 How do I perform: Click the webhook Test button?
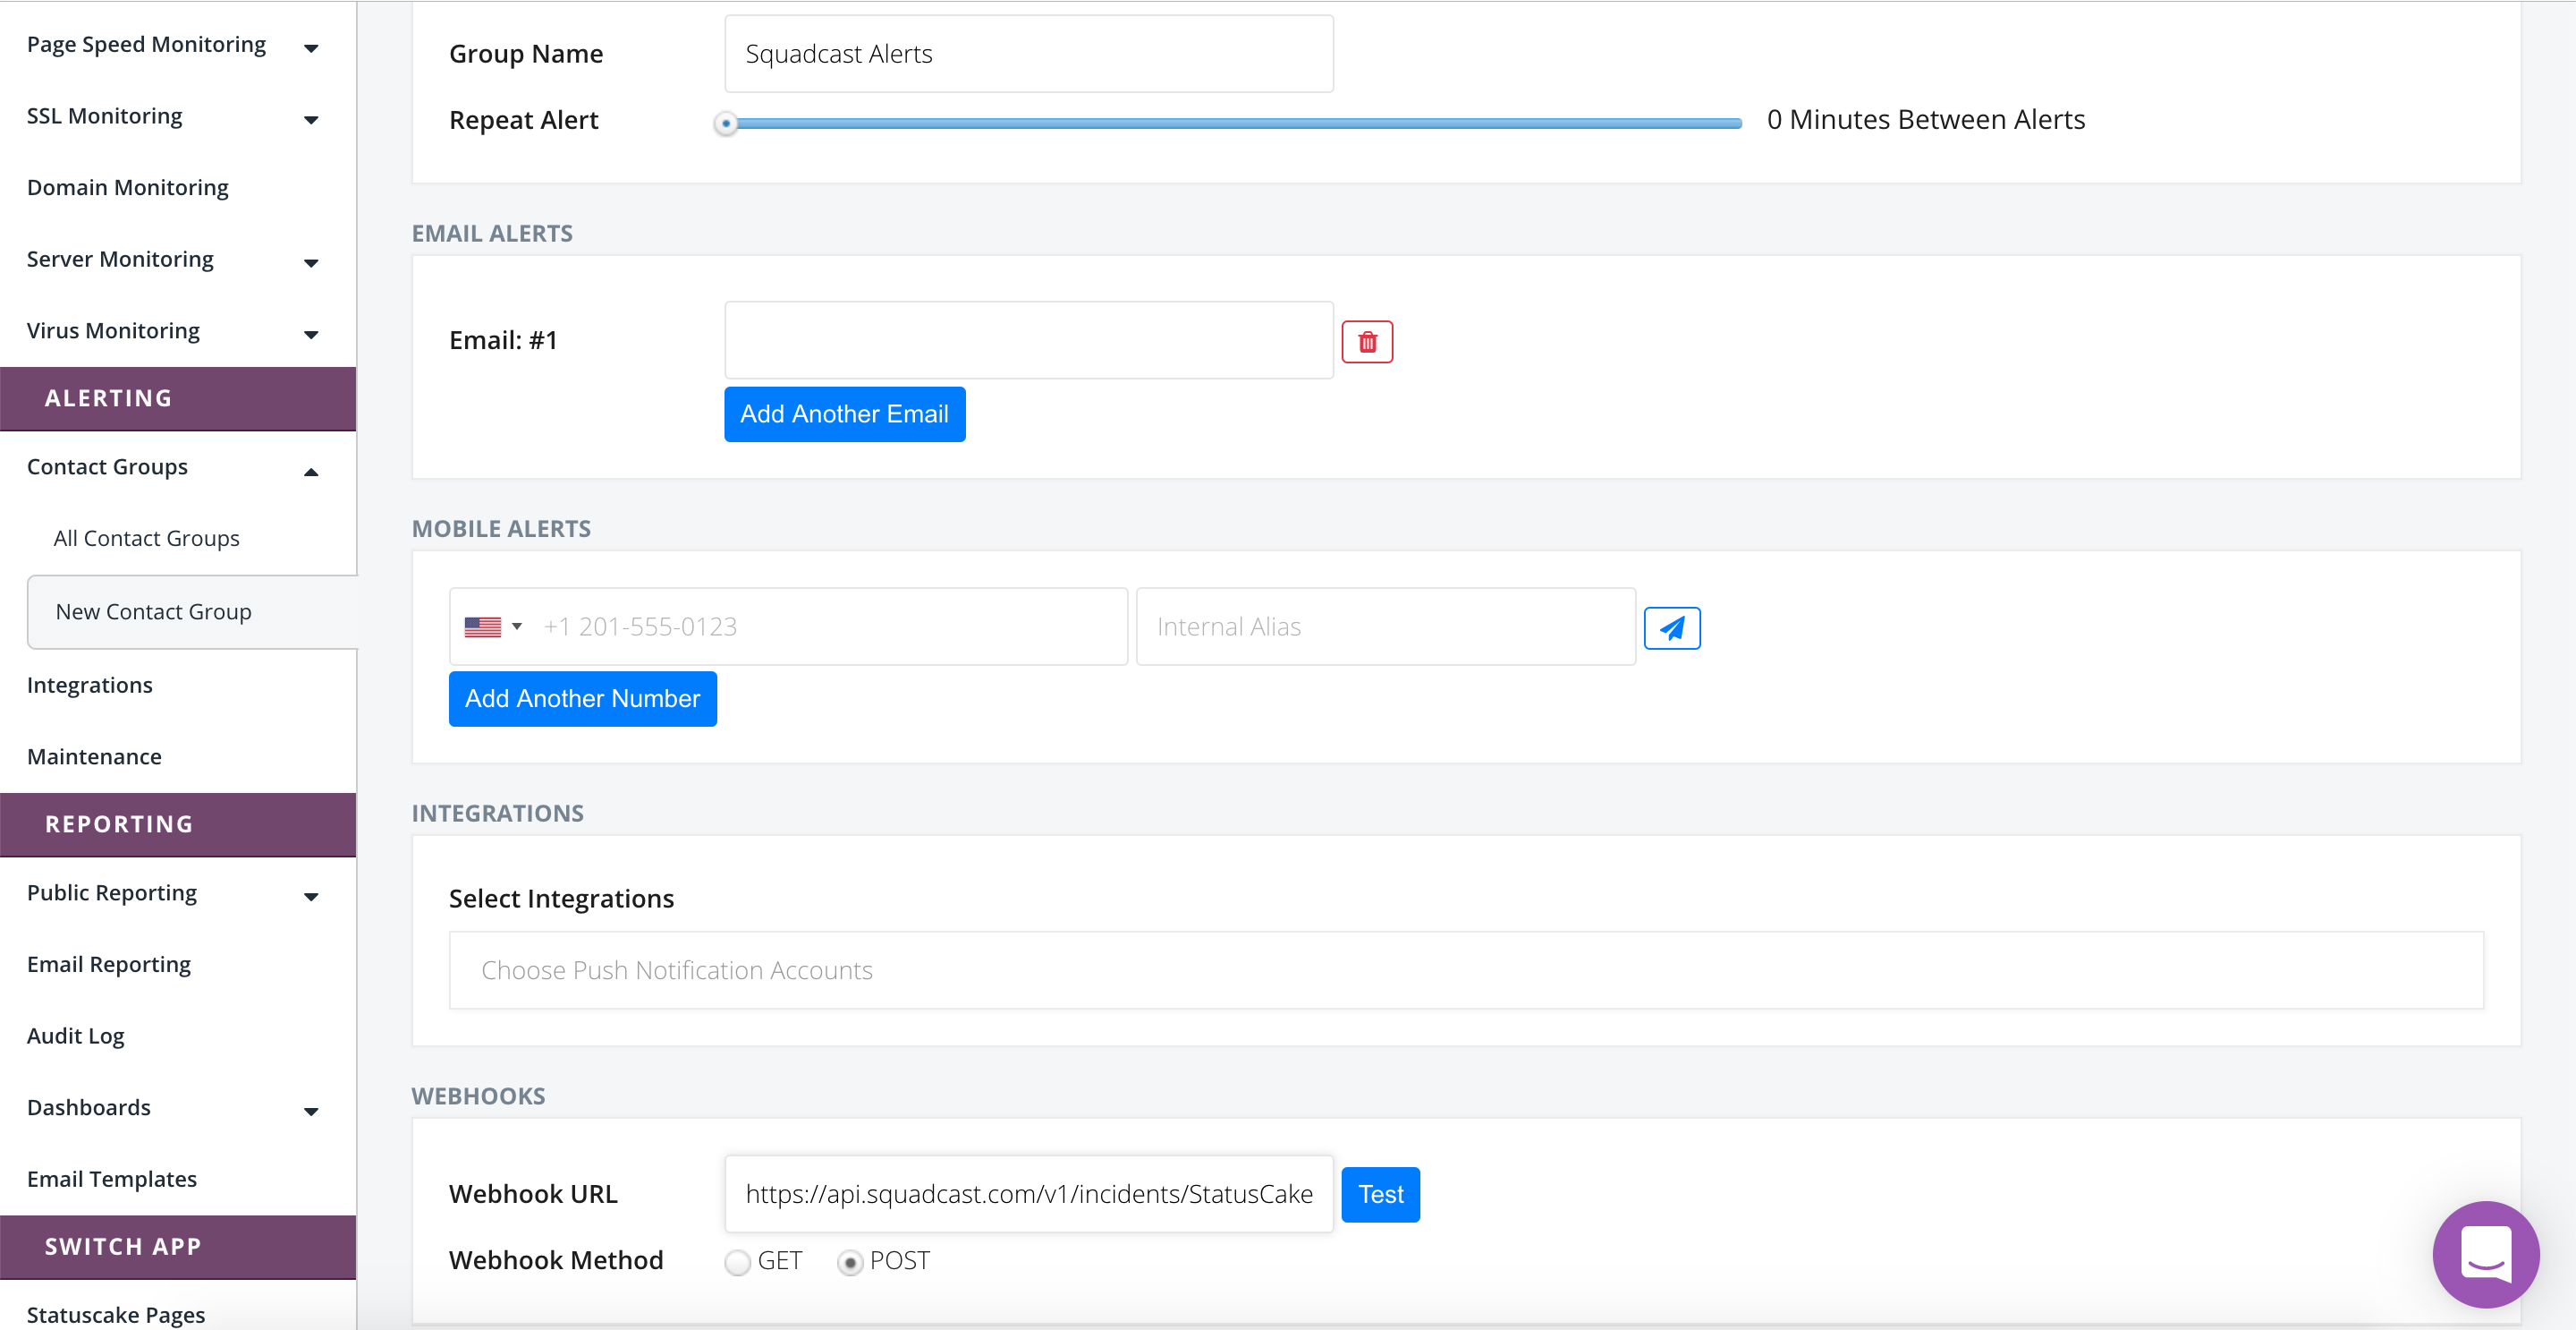coord(1379,1194)
